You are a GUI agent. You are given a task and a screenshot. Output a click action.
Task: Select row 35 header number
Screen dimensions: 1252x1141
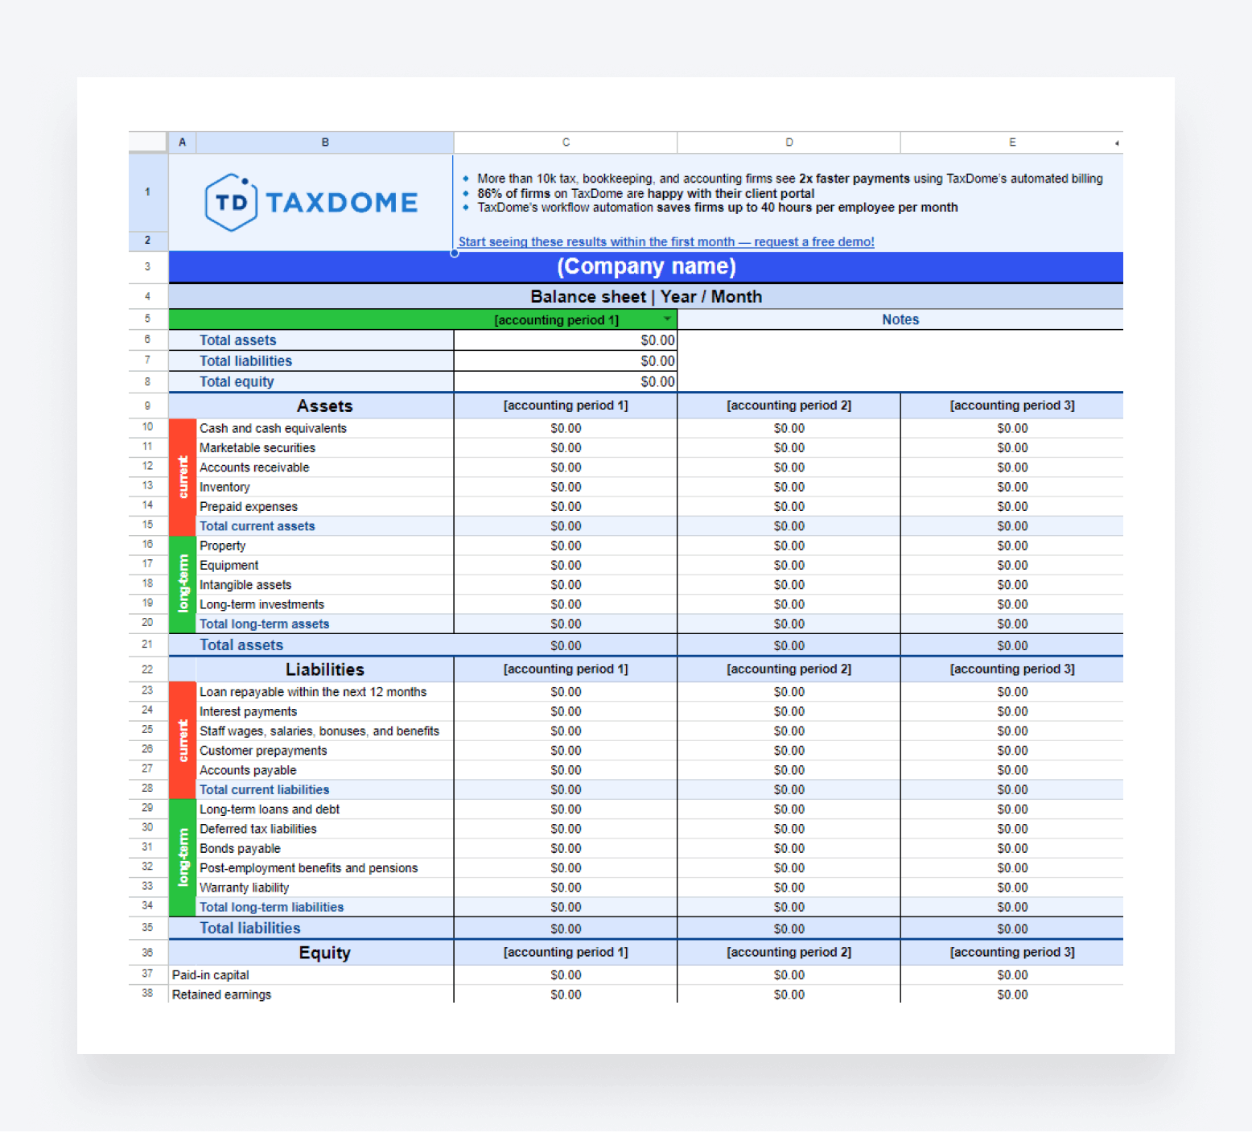[147, 928]
